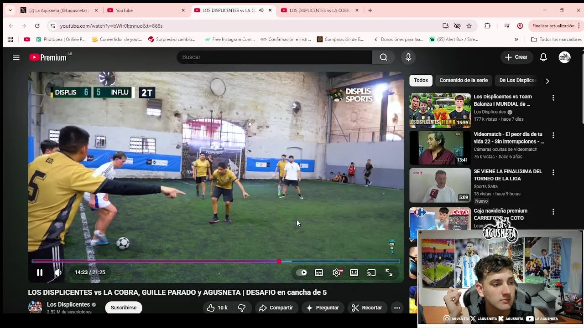Go to YouTube Premium home logo
The width and height of the screenshot is (584, 328).
(48, 57)
